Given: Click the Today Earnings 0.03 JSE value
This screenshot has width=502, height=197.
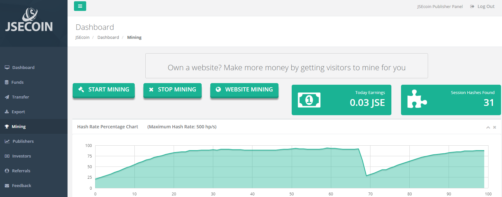Looking at the screenshot, I should point(367,102).
